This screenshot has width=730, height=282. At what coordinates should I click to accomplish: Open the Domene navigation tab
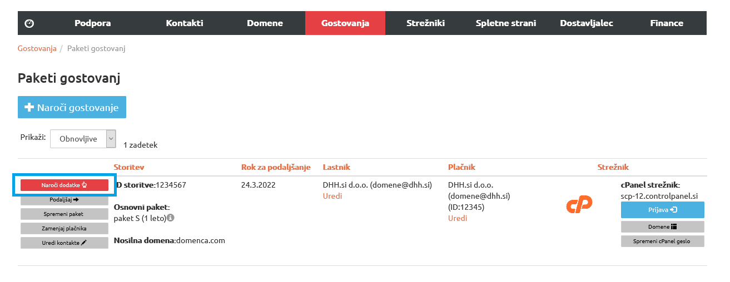pyautogui.click(x=265, y=23)
